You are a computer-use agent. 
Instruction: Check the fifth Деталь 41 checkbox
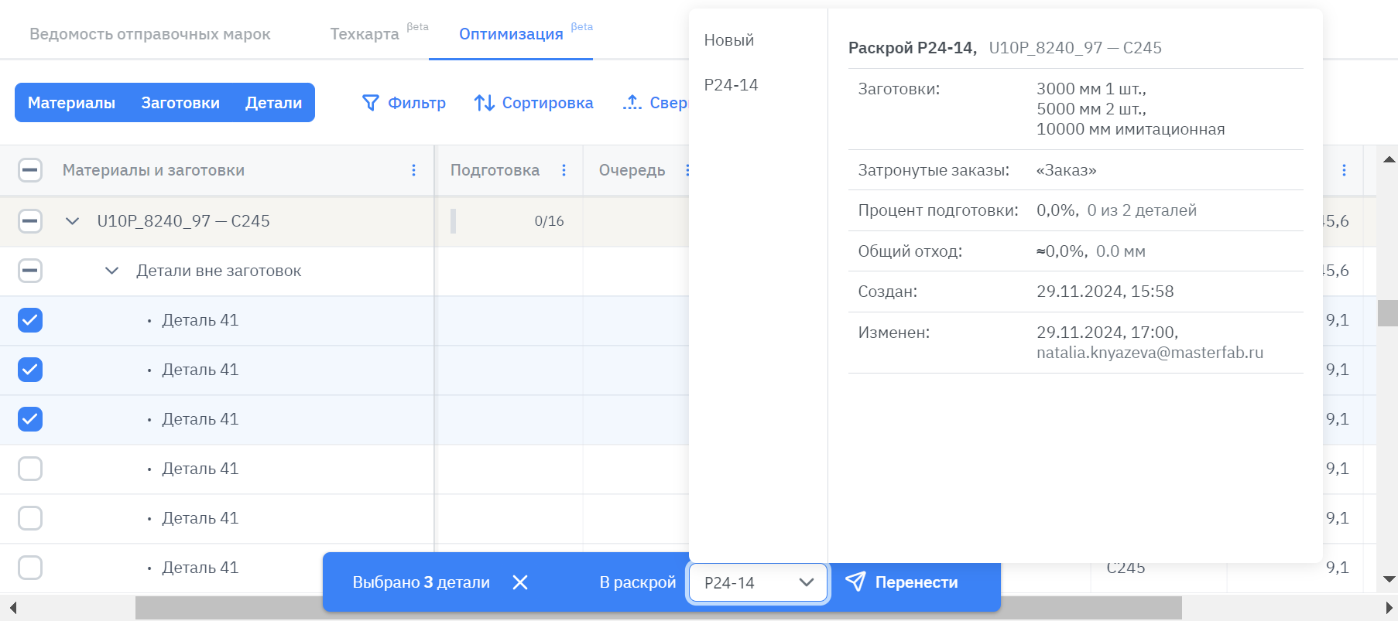point(30,518)
